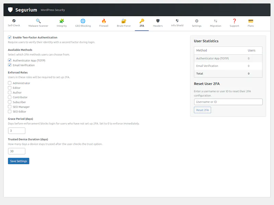Enforce 2FA for Author role
The height and width of the screenshot is (205, 274).
coord(10,92)
